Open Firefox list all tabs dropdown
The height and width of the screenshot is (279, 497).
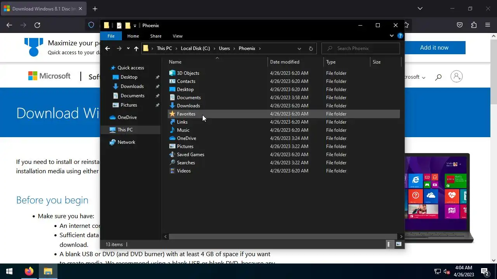pos(420,9)
